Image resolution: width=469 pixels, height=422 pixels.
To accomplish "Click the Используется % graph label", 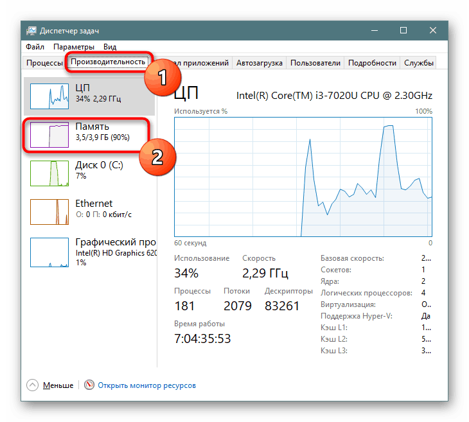I will coord(200,111).
